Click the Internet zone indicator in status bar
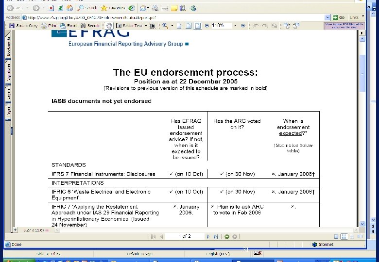 pos(323,245)
